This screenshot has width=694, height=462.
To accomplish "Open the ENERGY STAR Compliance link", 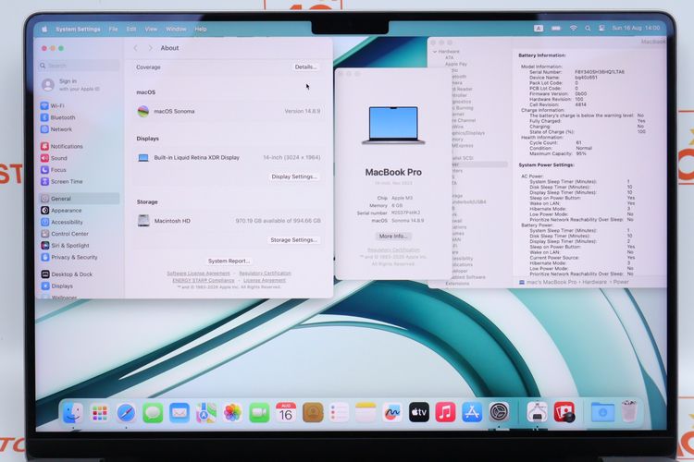I will pos(204,280).
